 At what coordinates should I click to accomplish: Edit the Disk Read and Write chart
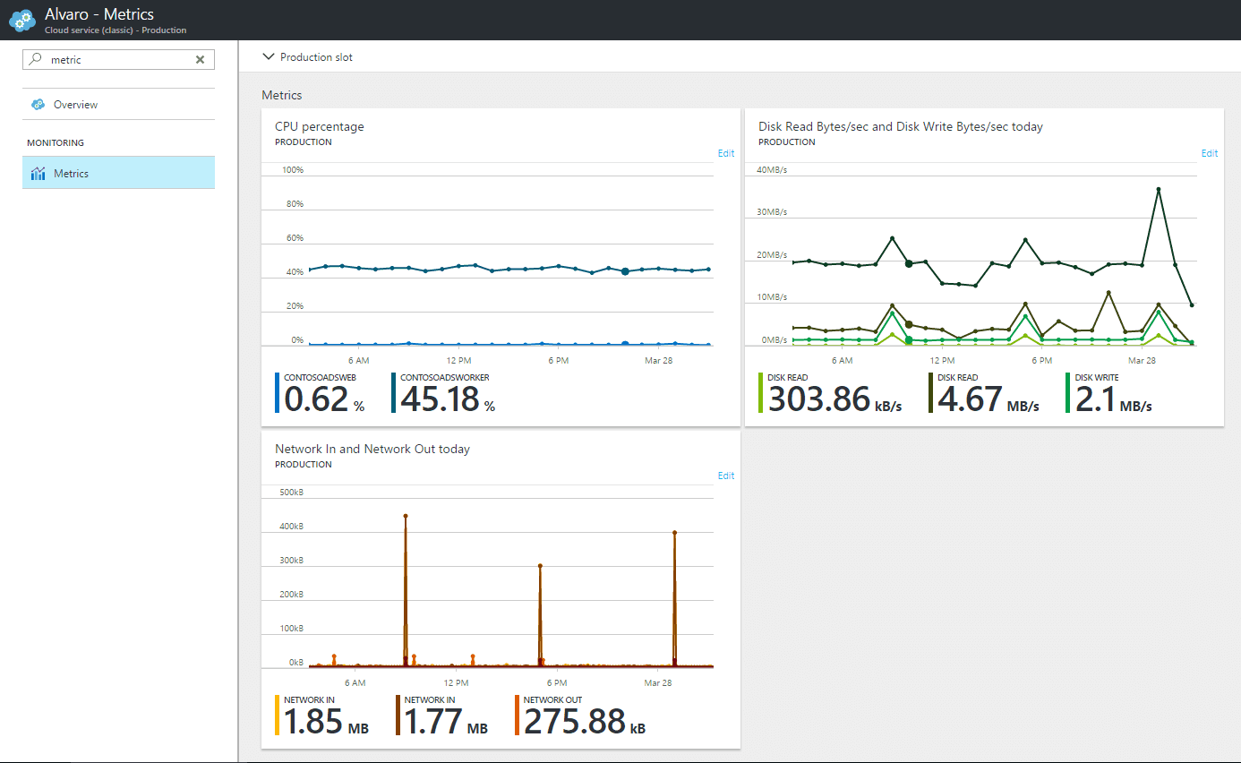point(1210,153)
